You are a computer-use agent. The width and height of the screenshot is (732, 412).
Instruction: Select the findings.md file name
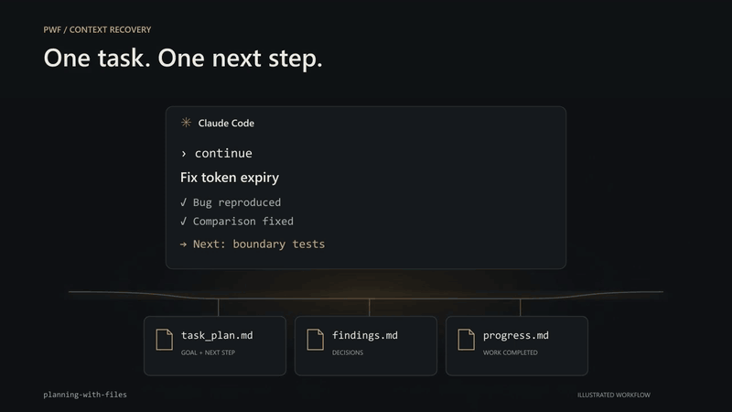(x=365, y=335)
